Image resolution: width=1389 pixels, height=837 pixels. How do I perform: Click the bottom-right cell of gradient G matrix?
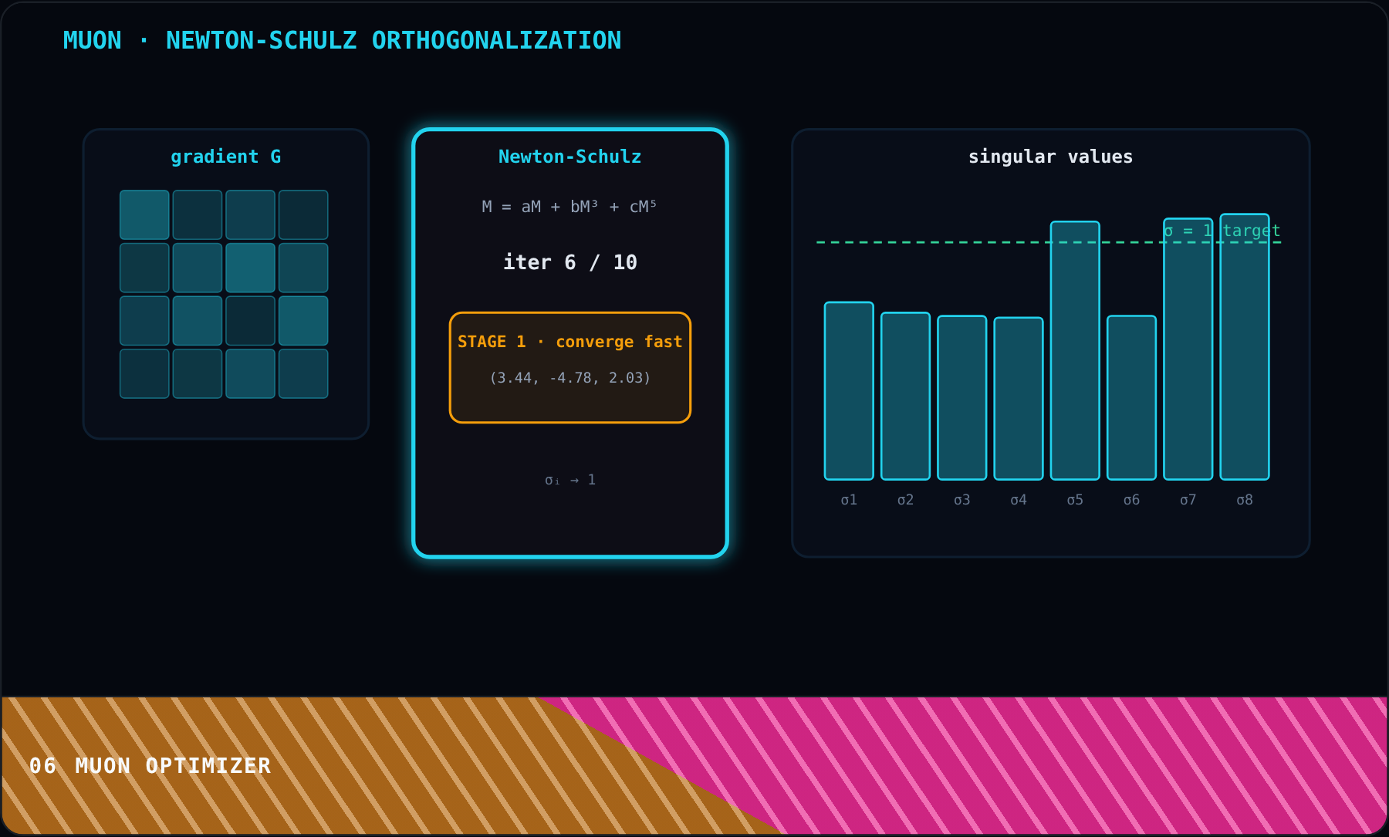[x=303, y=373]
